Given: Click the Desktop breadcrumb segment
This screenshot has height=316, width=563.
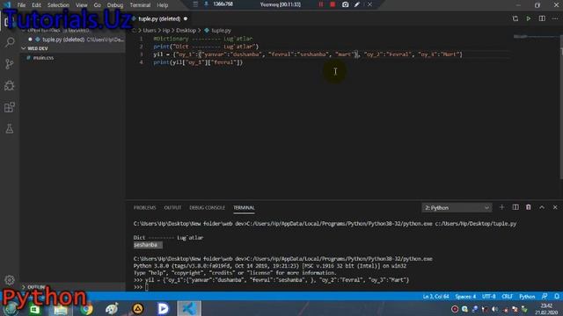Looking at the screenshot, I should coord(186,31).
